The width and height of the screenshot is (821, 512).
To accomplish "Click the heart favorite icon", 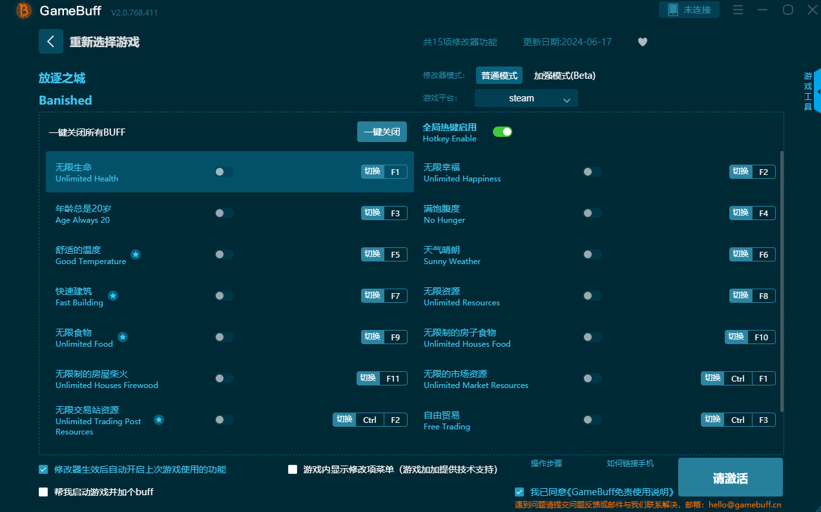I will click(x=643, y=42).
